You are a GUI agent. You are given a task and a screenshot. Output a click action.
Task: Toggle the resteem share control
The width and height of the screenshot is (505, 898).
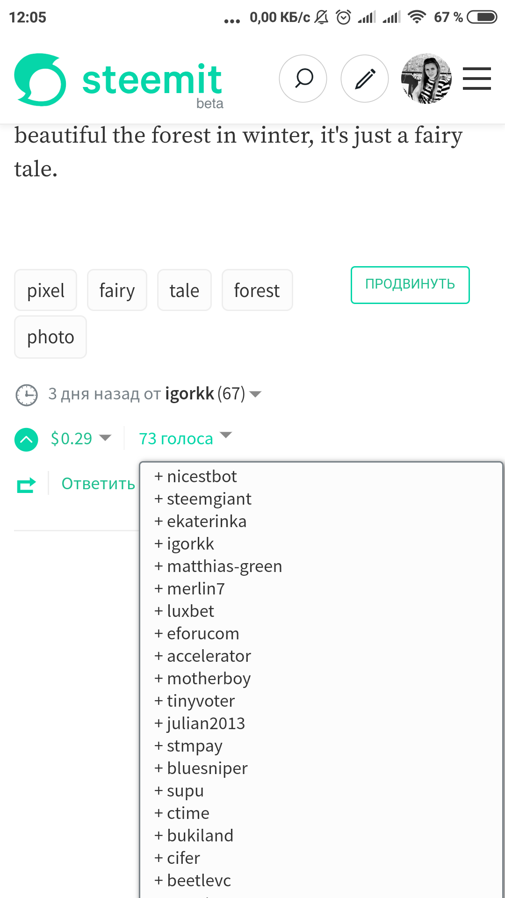(x=26, y=484)
